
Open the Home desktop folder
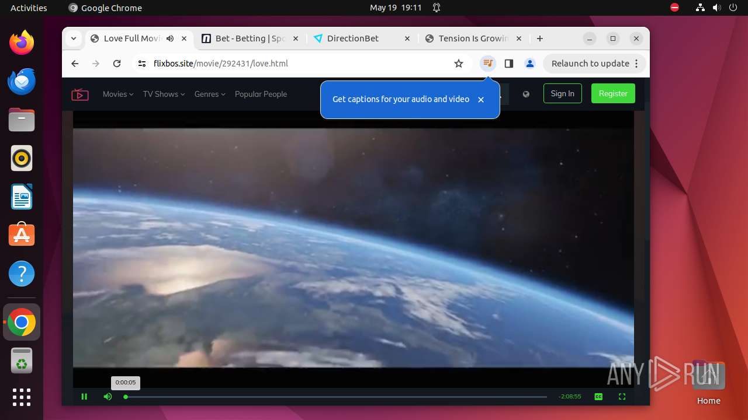coord(708,383)
